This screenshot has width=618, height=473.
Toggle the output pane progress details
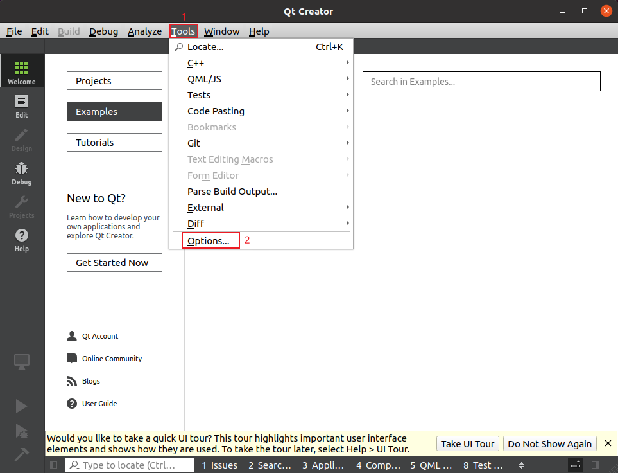(576, 465)
